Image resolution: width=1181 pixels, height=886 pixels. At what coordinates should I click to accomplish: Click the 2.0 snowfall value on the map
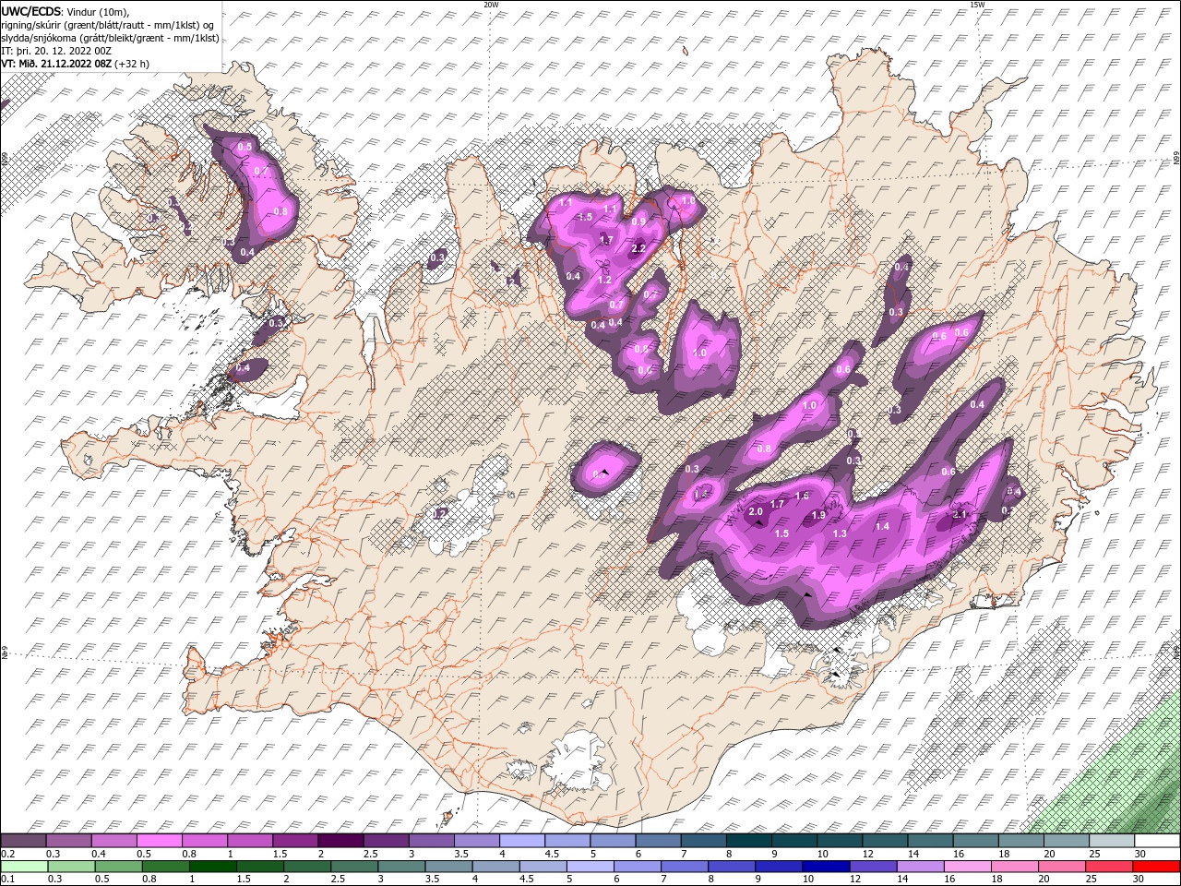[x=756, y=511]
